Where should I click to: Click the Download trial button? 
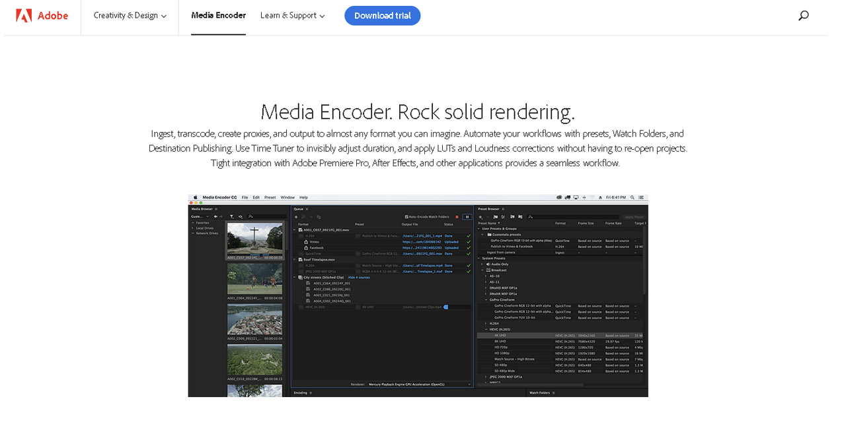(382, 16)
